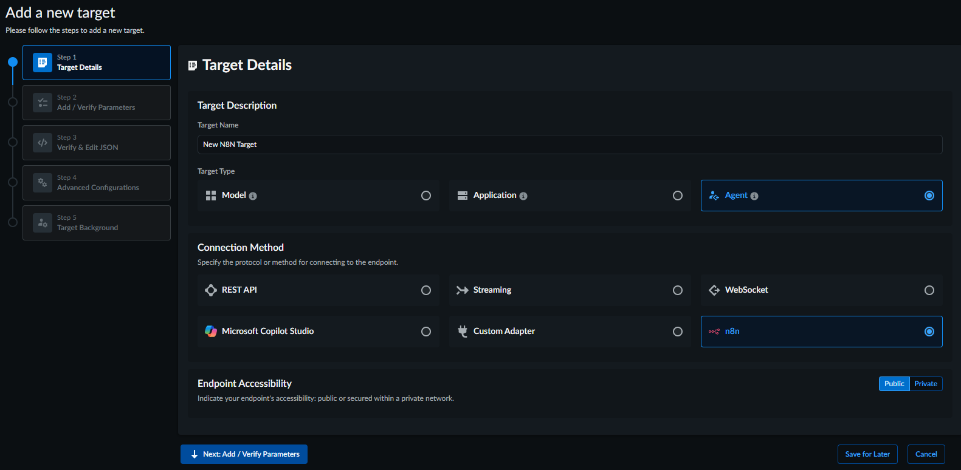Click the Step 1 progress dot
Viewport: 961px width, 470px height.
pos(13,62)
